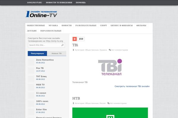
Task: Click the comments icon under ТВі title
Action: [x=110, y=50]
